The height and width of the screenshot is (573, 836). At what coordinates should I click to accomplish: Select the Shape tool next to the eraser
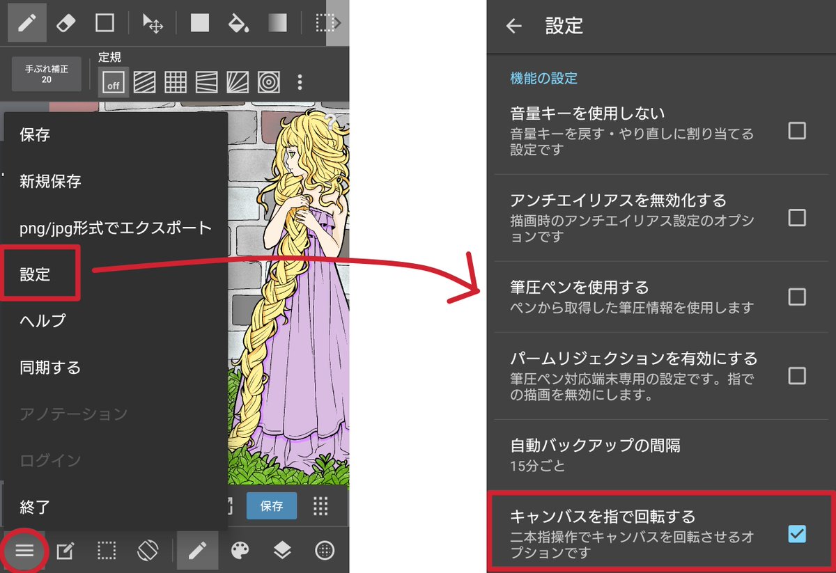point(106,22)
